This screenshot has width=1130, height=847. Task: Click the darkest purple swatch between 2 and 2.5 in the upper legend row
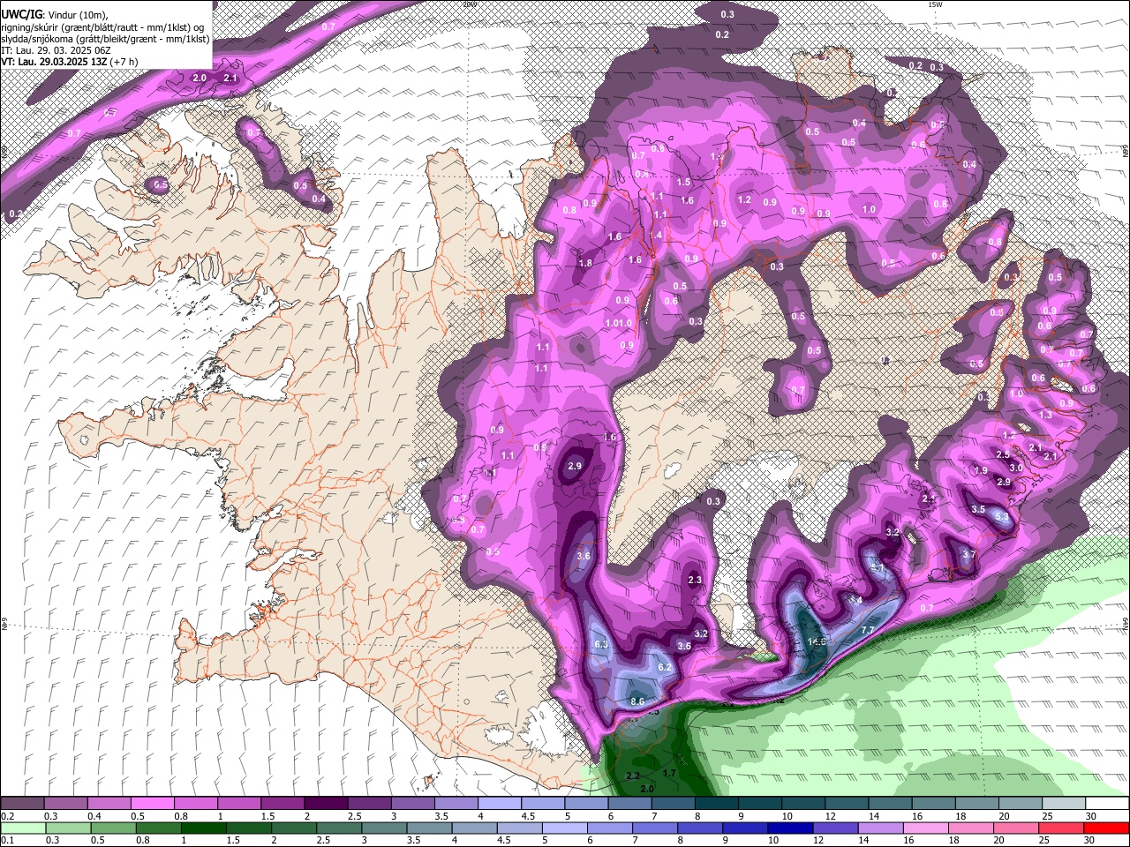coord(325,804)
